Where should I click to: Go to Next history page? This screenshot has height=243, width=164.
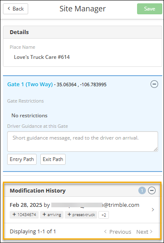[145, 232]
